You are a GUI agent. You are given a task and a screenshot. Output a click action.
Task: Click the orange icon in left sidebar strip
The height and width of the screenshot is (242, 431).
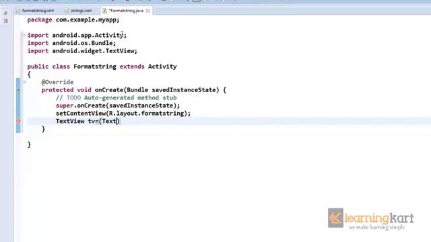coord(6,21)
